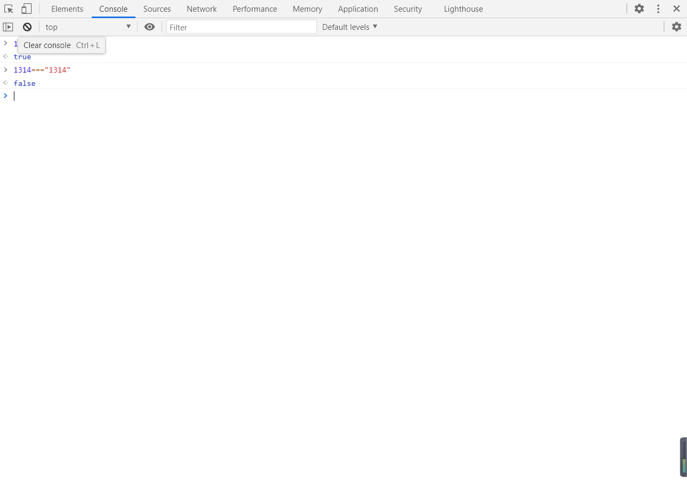687x480 pixels.
Task: Open the Network tab
Action: pyautogui.click(x=202, y=9)
